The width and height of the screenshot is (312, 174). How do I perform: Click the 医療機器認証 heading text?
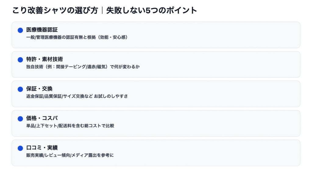click(42, 30)
